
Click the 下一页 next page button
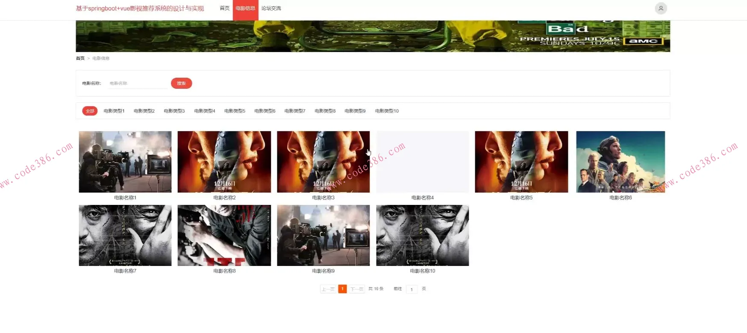pyautogui.click(x=357, y=289)
